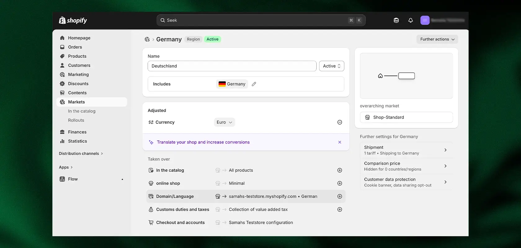Expand Distribution channels section

[81, 153]
